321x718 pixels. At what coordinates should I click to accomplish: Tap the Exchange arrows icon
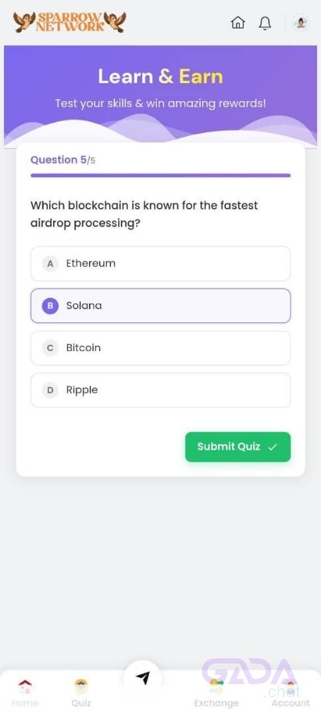coord(216,686)
